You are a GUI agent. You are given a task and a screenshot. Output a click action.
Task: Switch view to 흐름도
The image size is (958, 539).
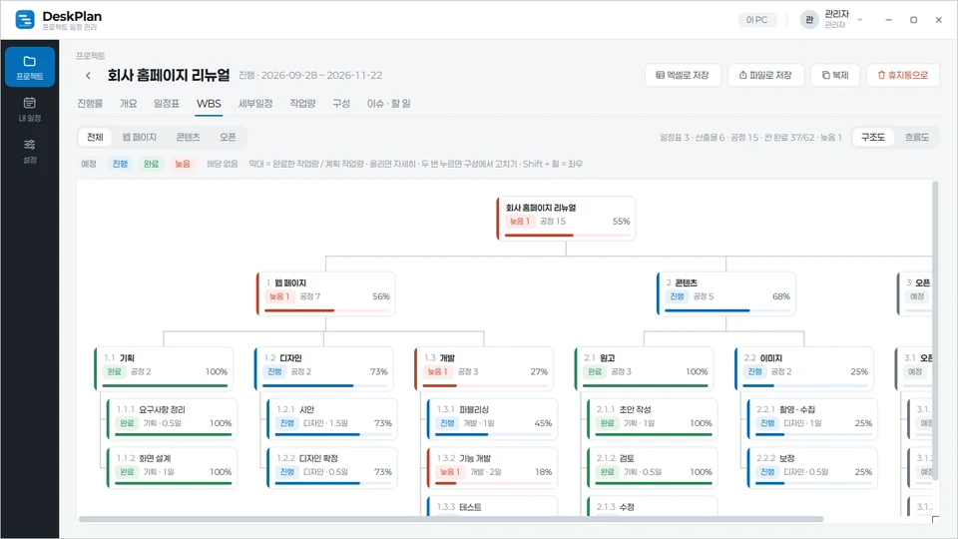tap(916, 137)
